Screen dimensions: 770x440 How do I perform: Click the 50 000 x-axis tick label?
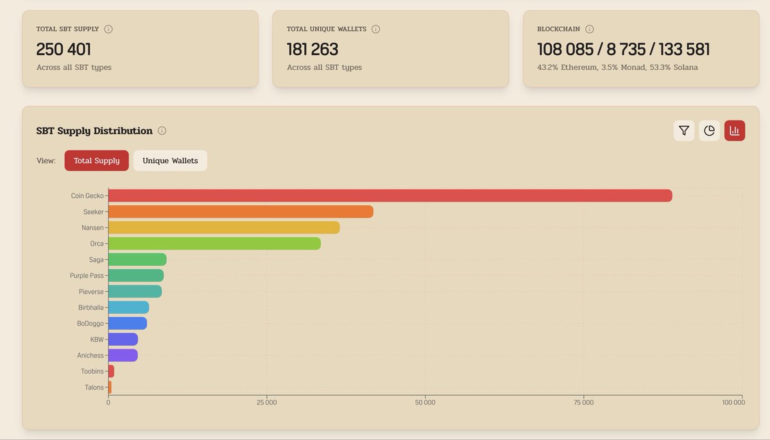click(x=425, y=403)
